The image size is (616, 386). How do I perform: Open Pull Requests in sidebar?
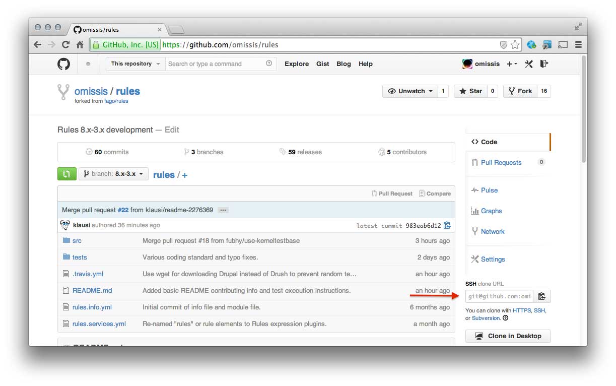501,162
